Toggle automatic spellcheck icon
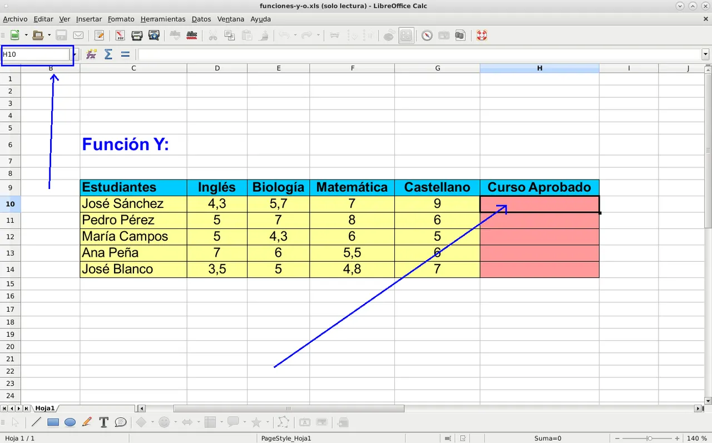 (x=192, y=36)
